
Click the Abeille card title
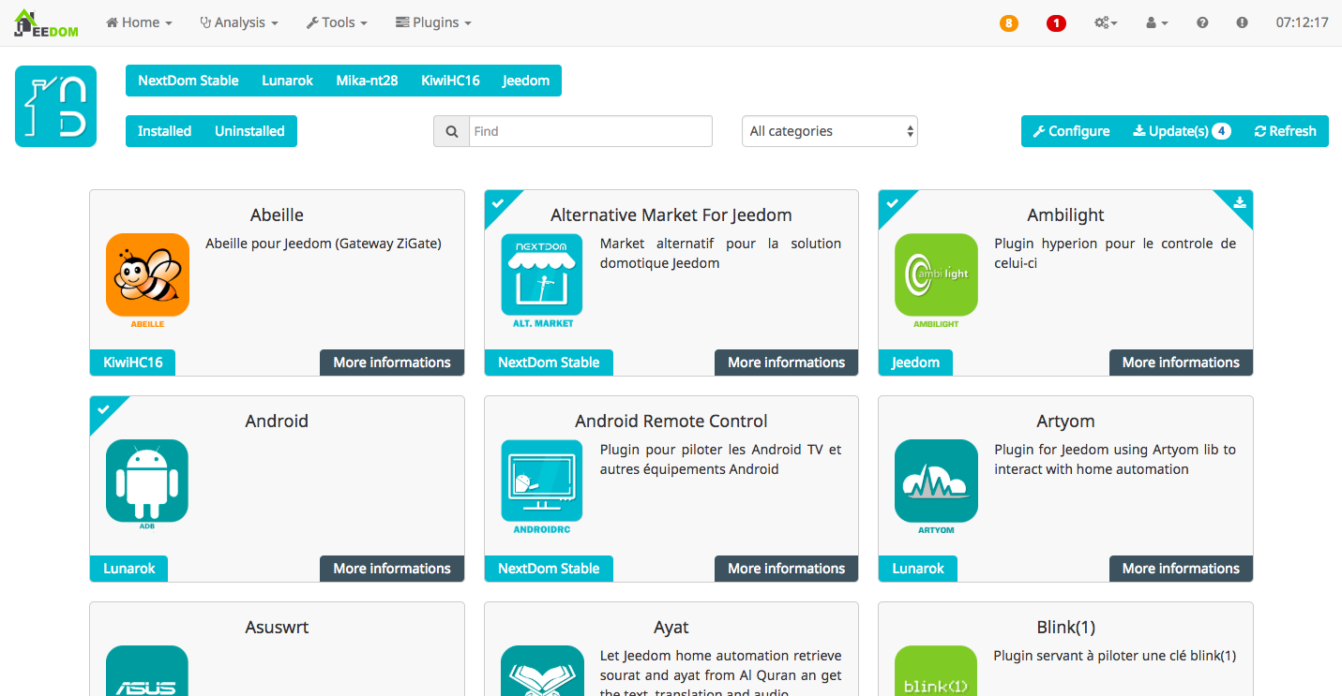coord(277,215)
